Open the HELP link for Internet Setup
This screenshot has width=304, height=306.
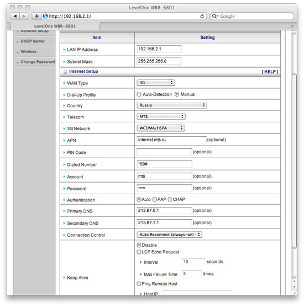pos(270,72)
